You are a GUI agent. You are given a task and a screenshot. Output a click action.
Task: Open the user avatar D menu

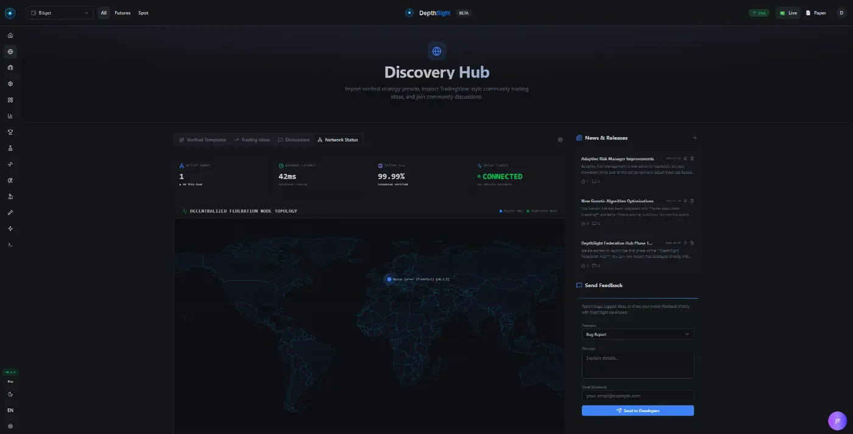(x=841, y=13)
